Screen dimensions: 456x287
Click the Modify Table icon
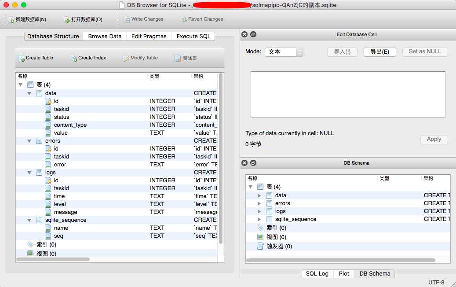pyautogui.click(x=126, y=58)
